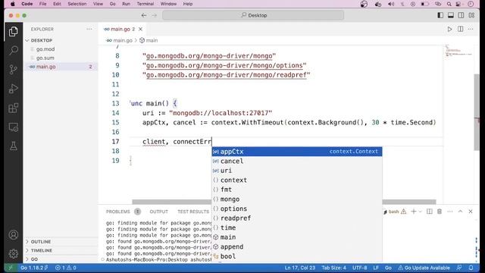The height and width of the screenshot is (273, 485).
Task: Open the Extensions view
Action: click(14, 108)
